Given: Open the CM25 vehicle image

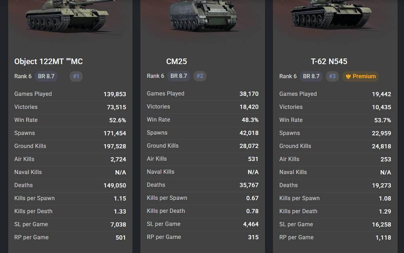Looking at the screenshot, I should (x=202, y=16).
